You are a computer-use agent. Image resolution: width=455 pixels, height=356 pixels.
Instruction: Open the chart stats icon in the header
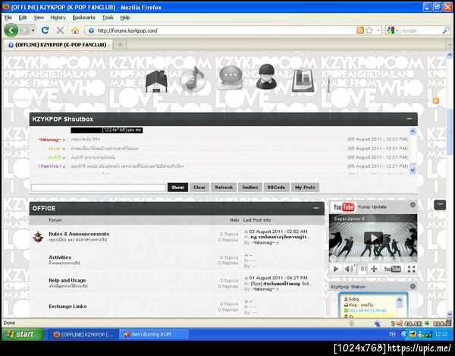pos(303,80)
